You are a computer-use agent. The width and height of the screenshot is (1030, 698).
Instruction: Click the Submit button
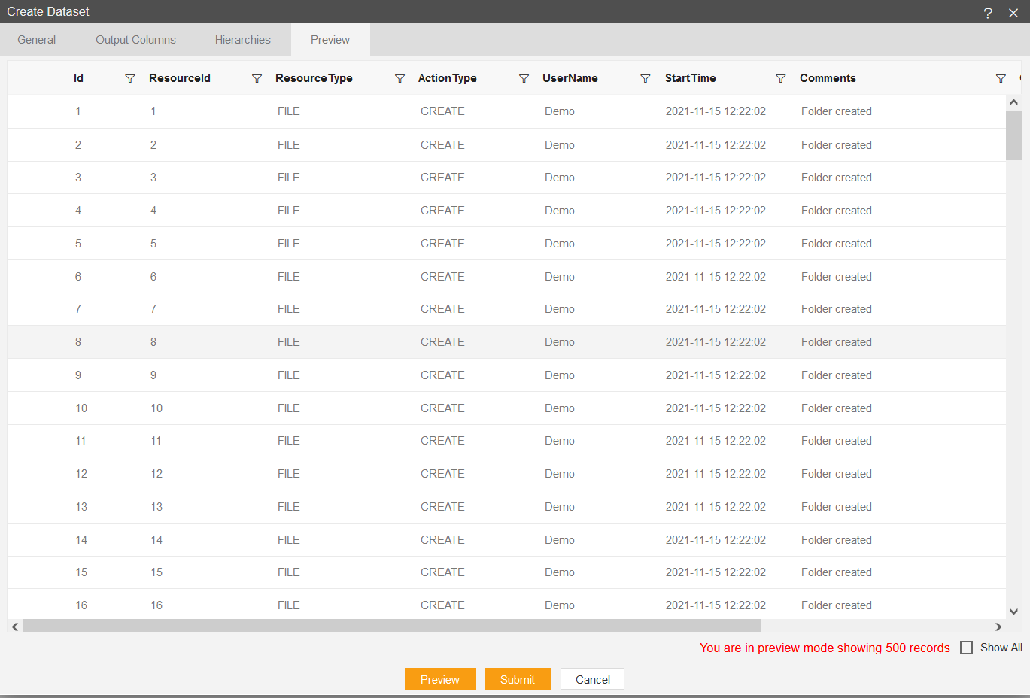[518, 679]
